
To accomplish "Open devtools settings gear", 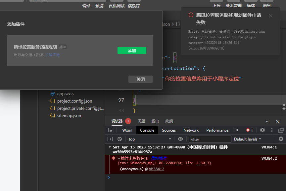I will pos(262,130).
